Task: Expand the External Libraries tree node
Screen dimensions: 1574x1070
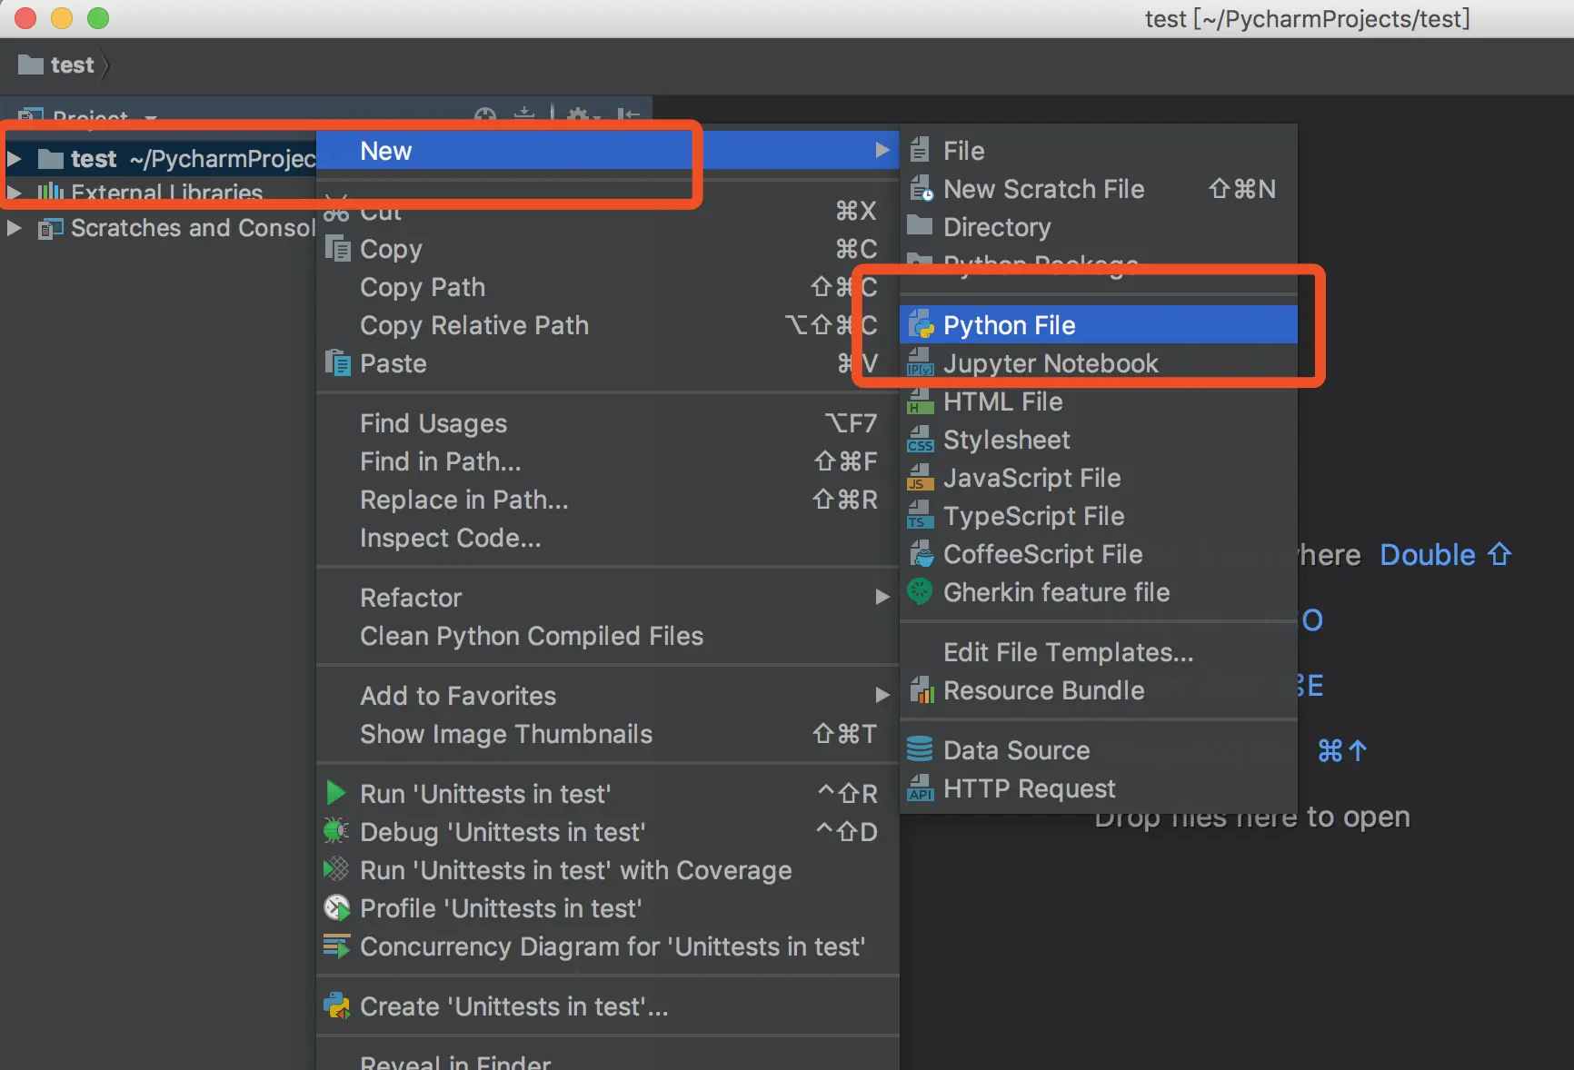Action: [x=14, y=193]
